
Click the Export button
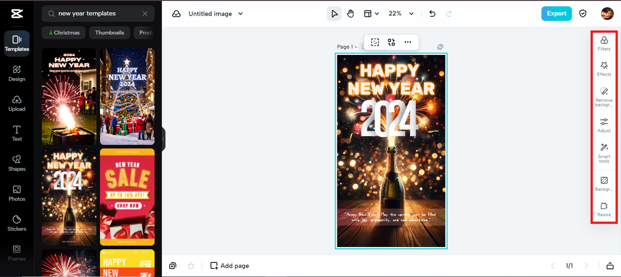point(556,14)
